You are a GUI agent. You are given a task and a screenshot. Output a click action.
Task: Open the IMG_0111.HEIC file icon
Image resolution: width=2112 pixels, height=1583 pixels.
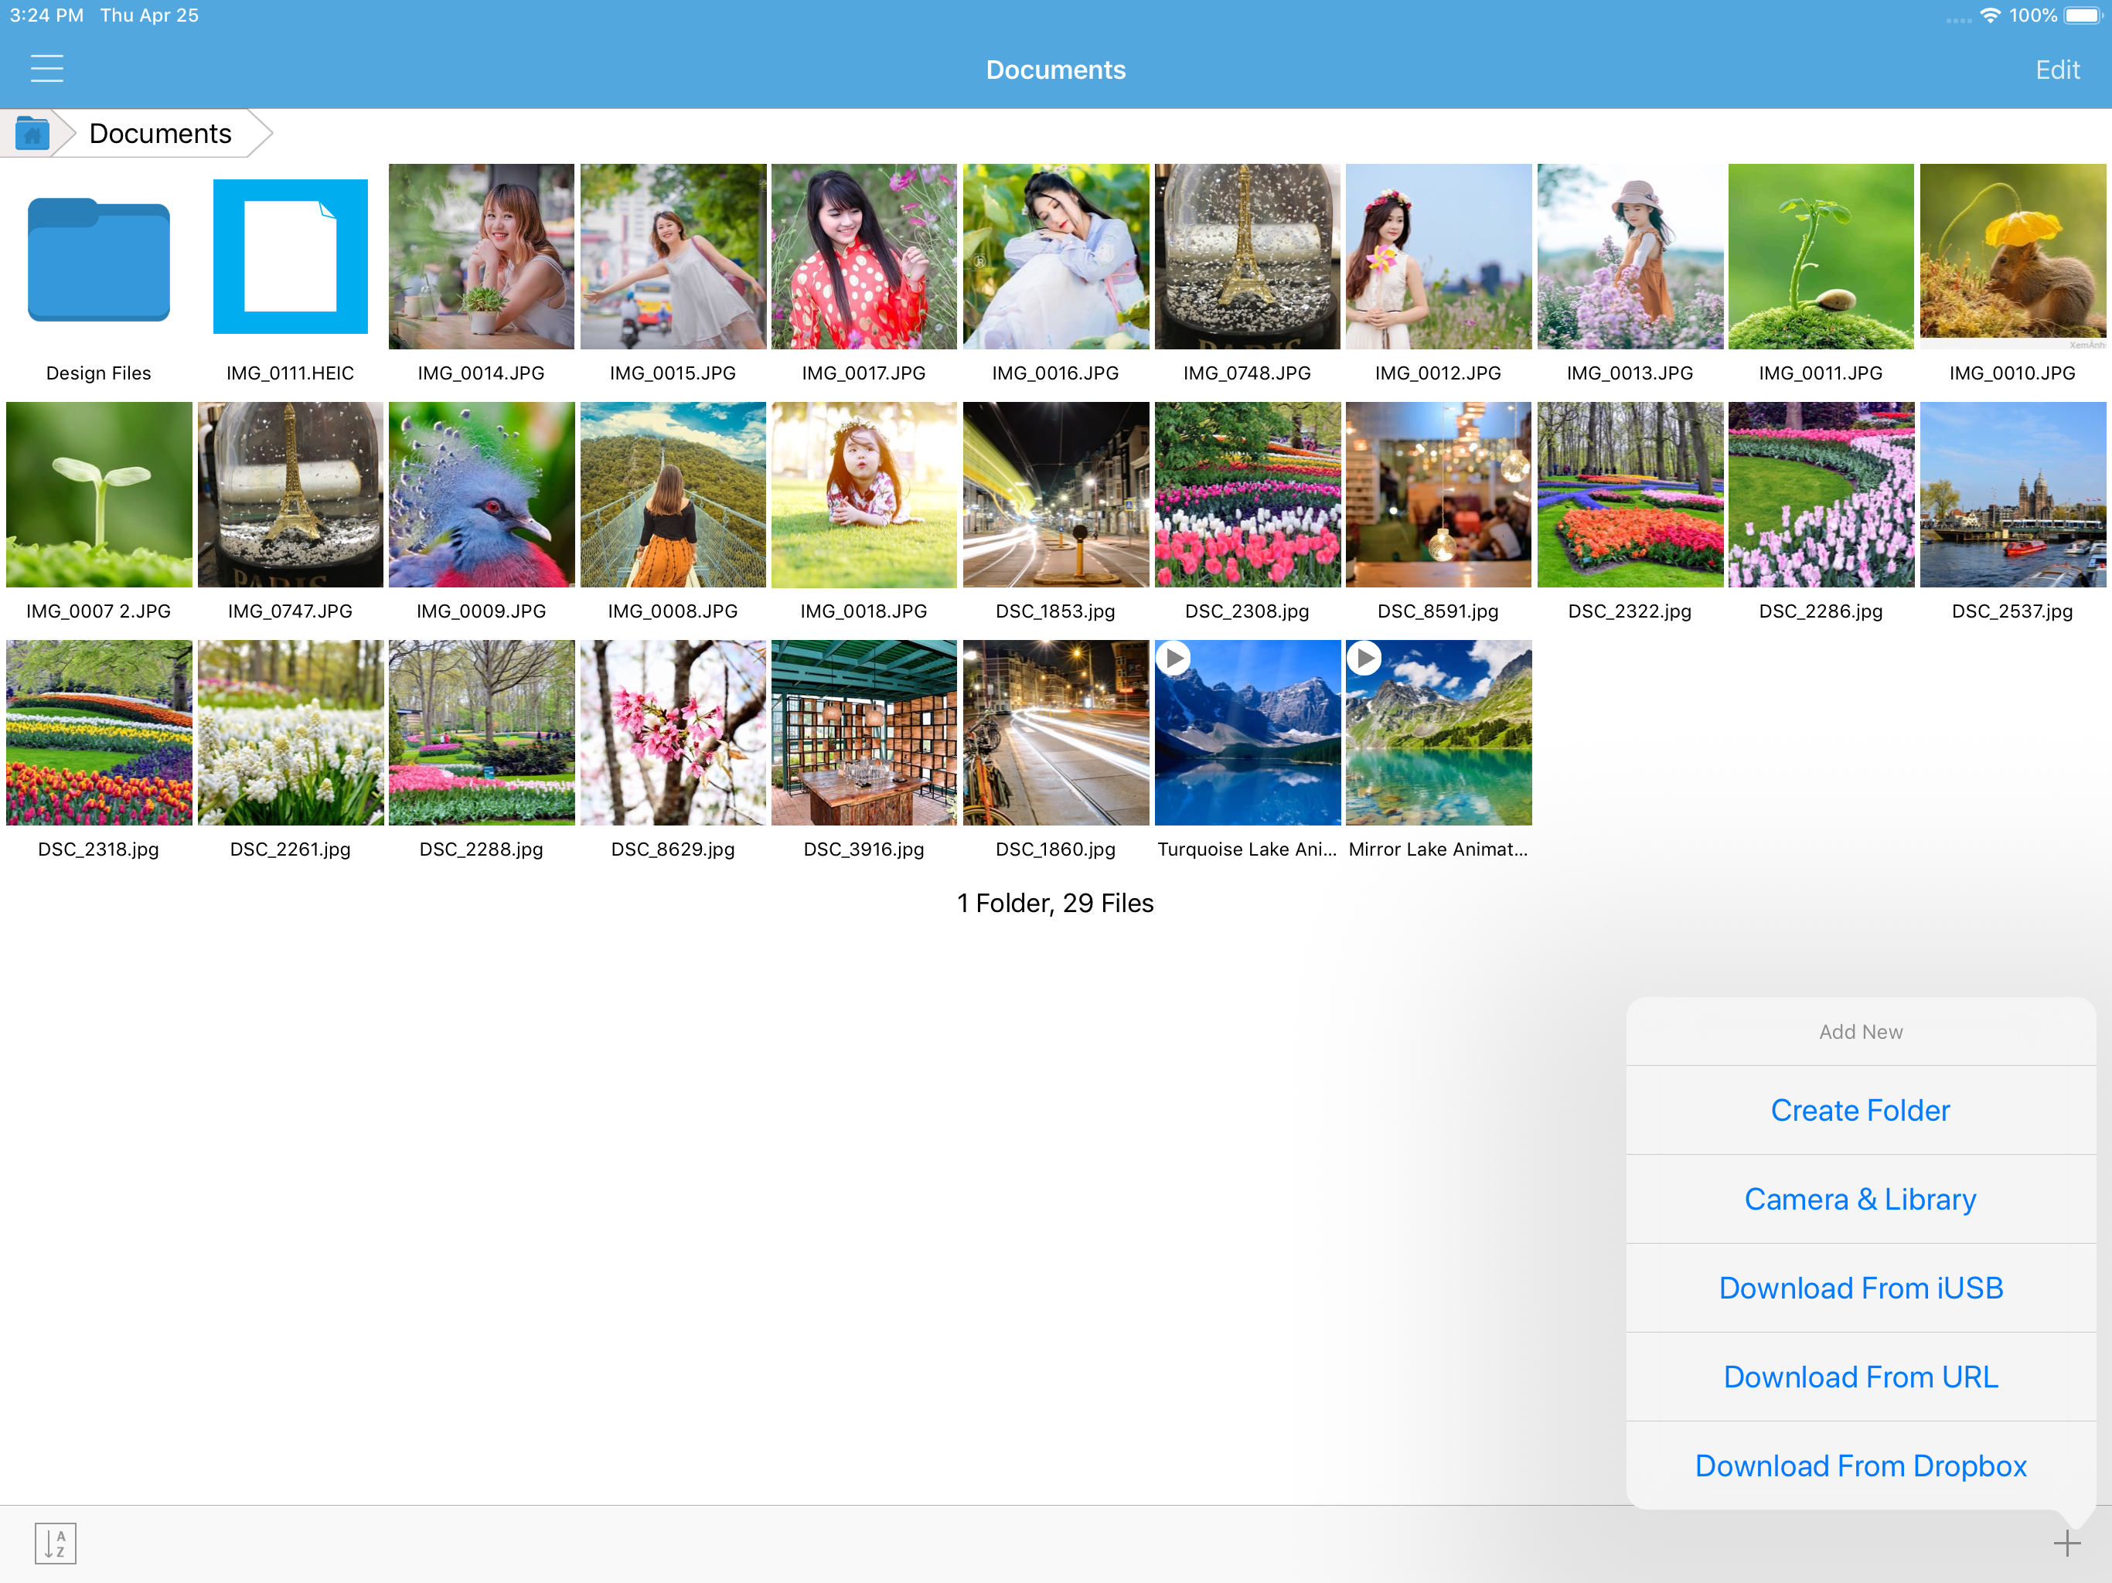tap(290, 257)
